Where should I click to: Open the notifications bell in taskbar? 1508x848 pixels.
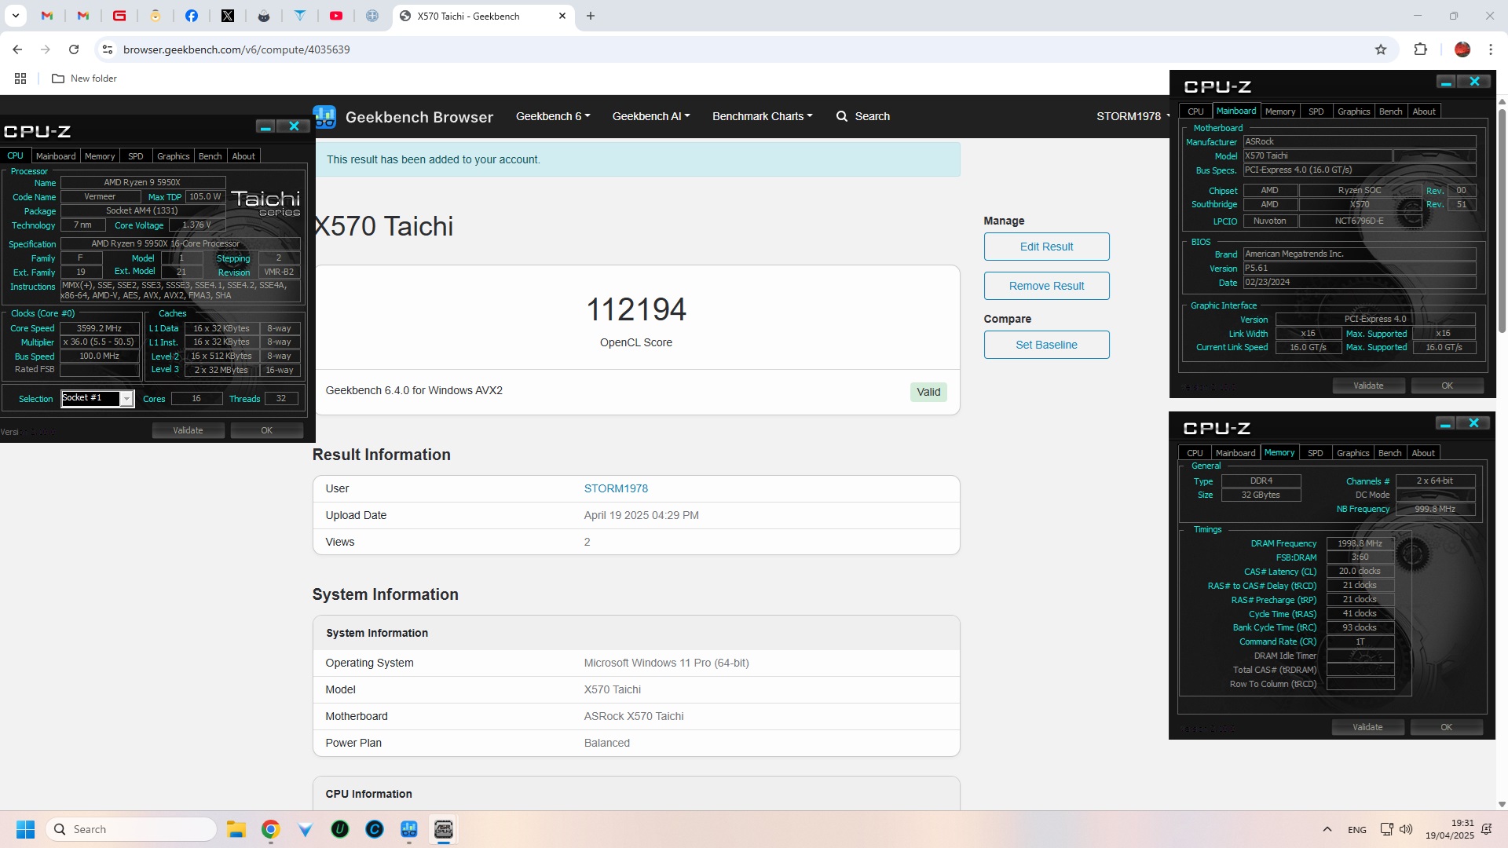point(1486,829)
